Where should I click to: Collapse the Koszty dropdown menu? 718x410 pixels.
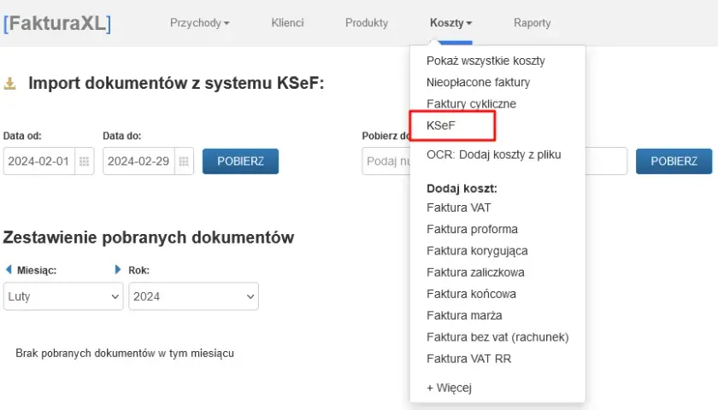pyautogui.click(x=450, y=23)
